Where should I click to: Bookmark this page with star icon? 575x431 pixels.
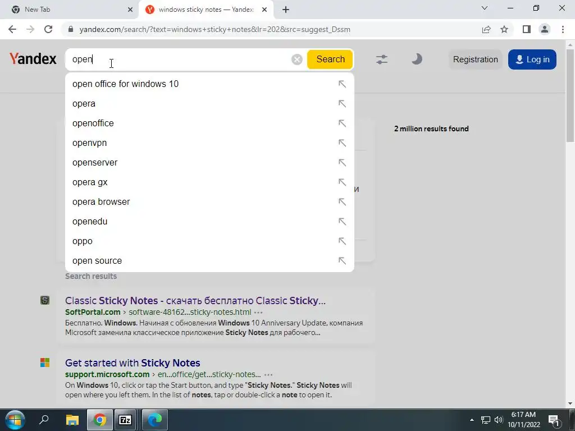tap(504, 29)
